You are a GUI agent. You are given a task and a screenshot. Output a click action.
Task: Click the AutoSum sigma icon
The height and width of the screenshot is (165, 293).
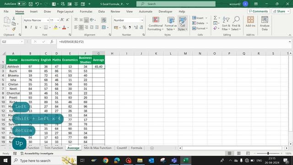215,18
